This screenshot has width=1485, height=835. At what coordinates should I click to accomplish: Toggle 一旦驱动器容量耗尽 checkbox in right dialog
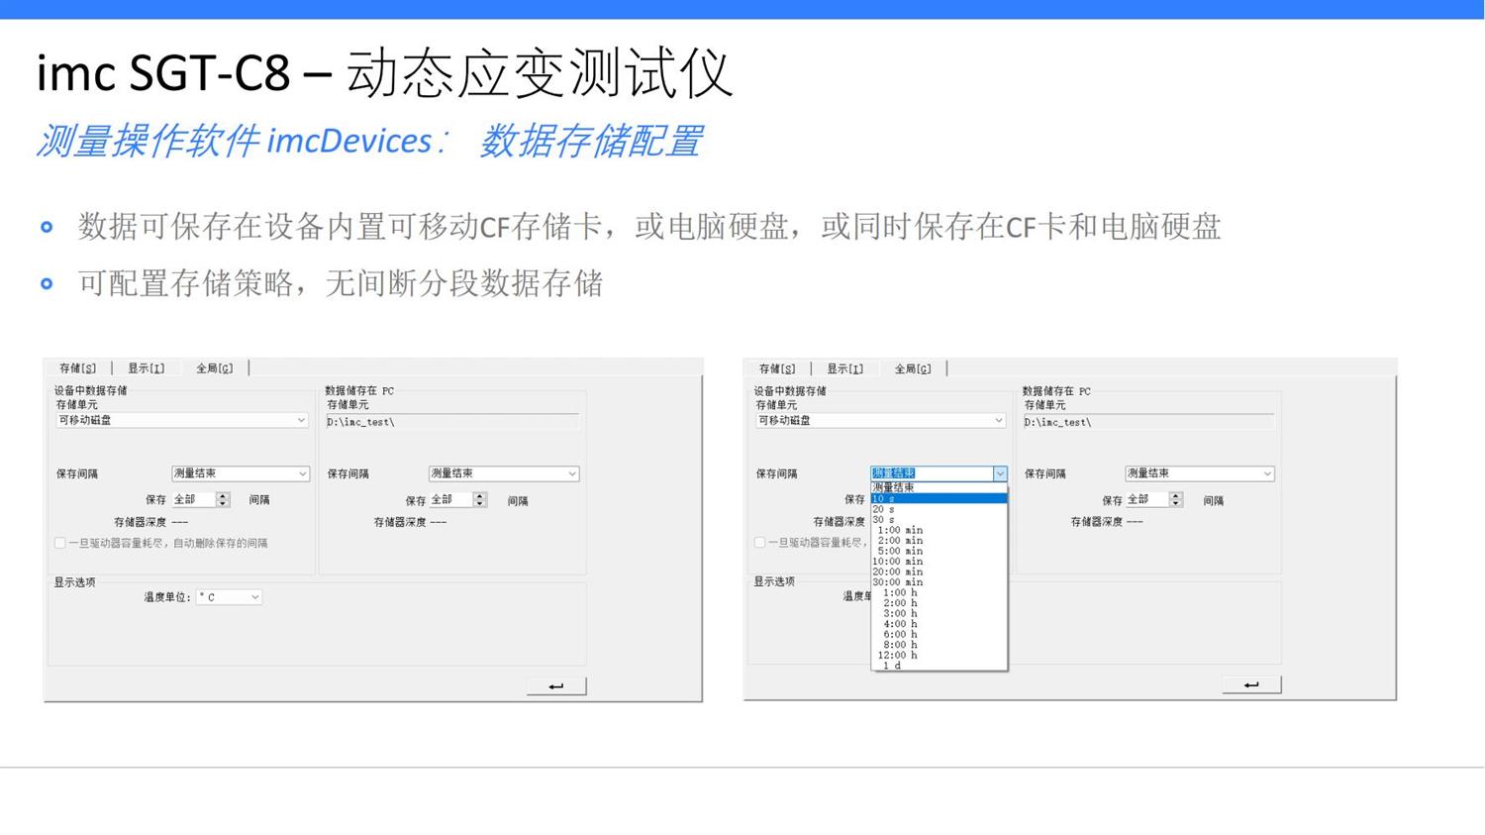pos(759,542)
